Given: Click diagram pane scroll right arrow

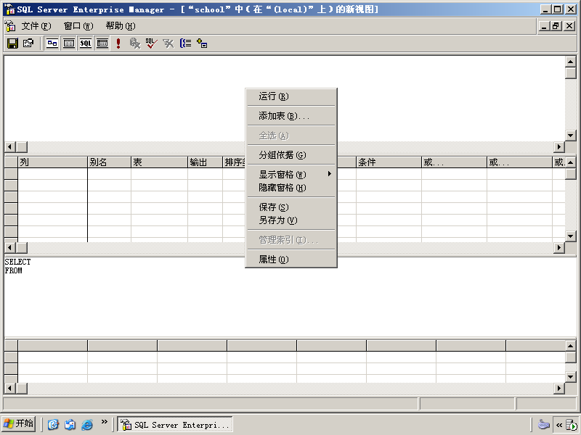Looking at the screenshot, I should click(559, 147).
